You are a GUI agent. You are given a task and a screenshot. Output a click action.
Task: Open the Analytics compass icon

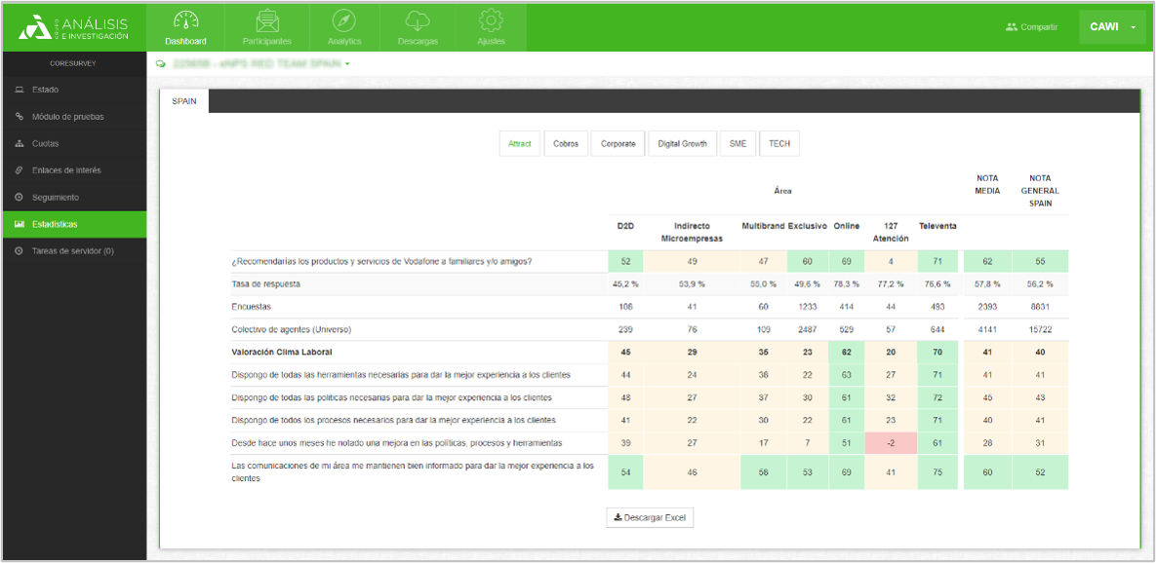344,20
